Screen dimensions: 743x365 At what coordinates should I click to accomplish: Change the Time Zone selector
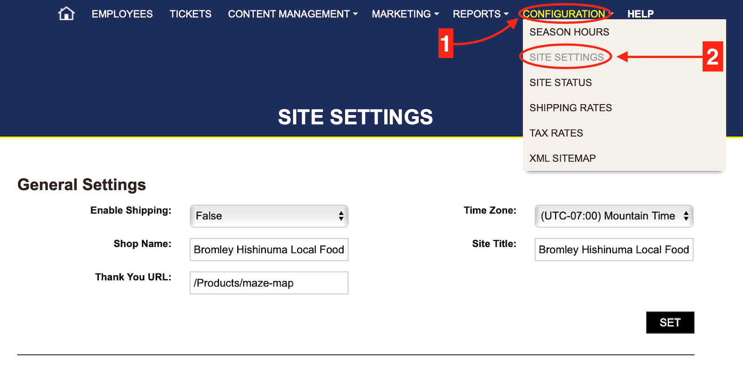[x=614, y=216]
